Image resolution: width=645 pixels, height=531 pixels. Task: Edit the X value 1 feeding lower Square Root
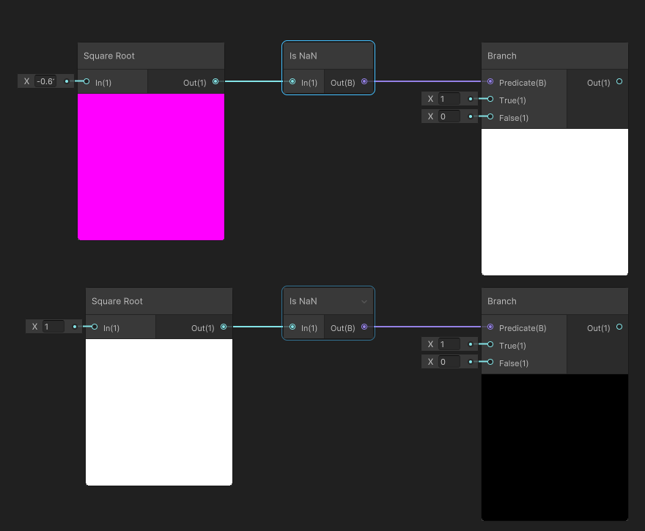click(54, 327)
